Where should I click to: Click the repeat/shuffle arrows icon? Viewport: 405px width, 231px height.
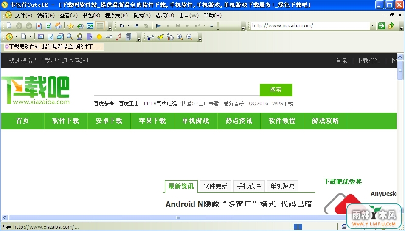tap(211, 26)
